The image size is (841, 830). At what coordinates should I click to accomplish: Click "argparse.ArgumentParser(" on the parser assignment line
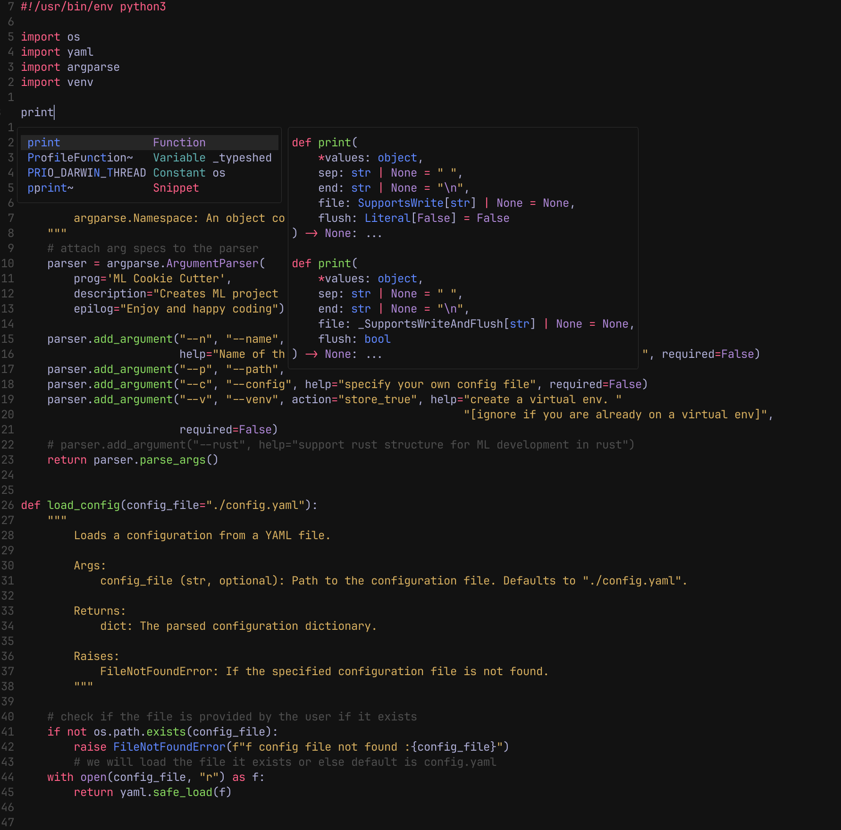tap(185, 263)
